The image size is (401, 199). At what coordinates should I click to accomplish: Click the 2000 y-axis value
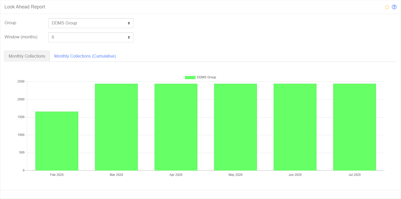point(21,99)
